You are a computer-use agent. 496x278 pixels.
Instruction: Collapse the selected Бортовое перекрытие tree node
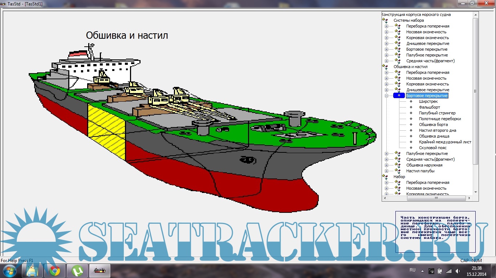point(387,96)
